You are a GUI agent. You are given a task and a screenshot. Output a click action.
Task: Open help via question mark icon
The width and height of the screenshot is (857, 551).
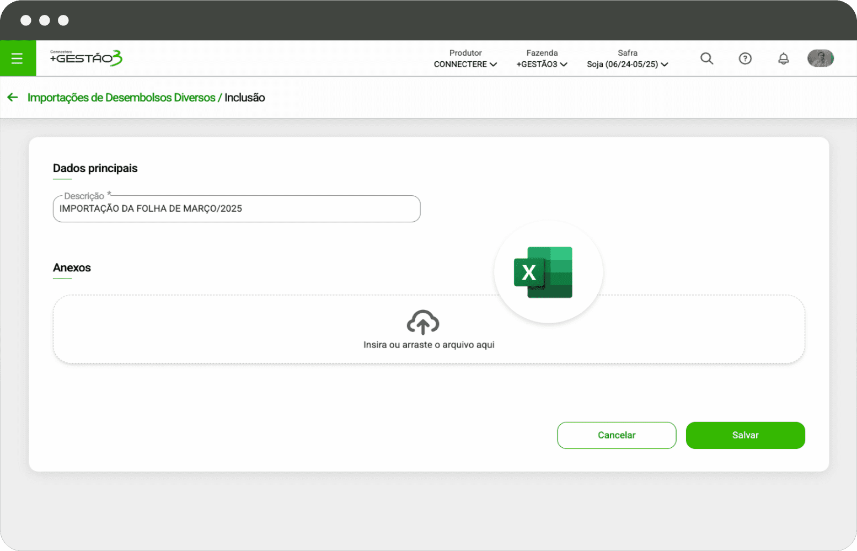[744, 58]
